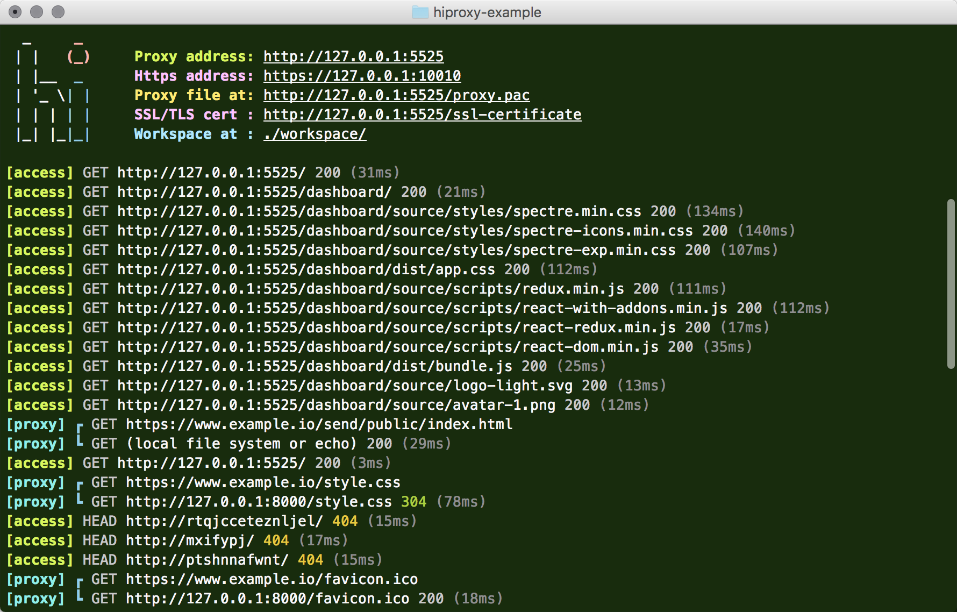
Task: Click the 304 status code
Action: tap(414, 502)
